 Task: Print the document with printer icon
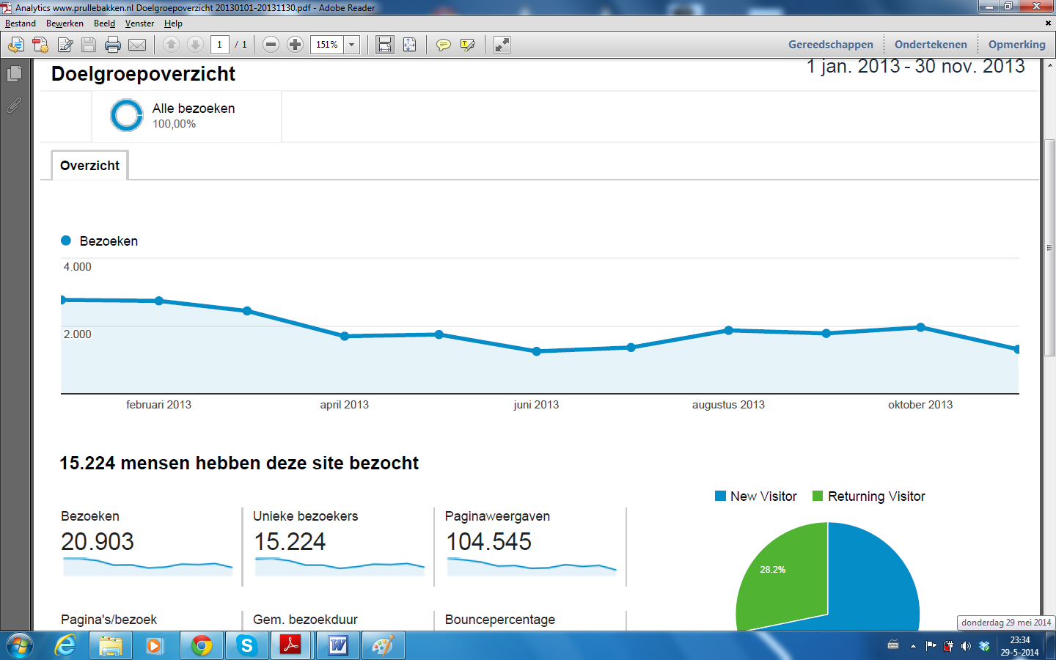pos(113,45)
